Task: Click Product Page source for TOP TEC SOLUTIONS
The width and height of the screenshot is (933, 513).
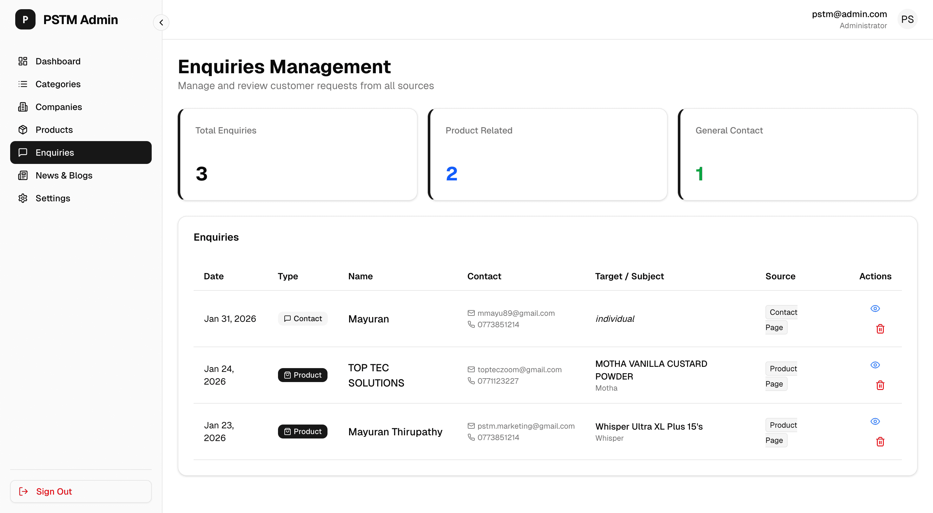Action: (x=781, y=376)
